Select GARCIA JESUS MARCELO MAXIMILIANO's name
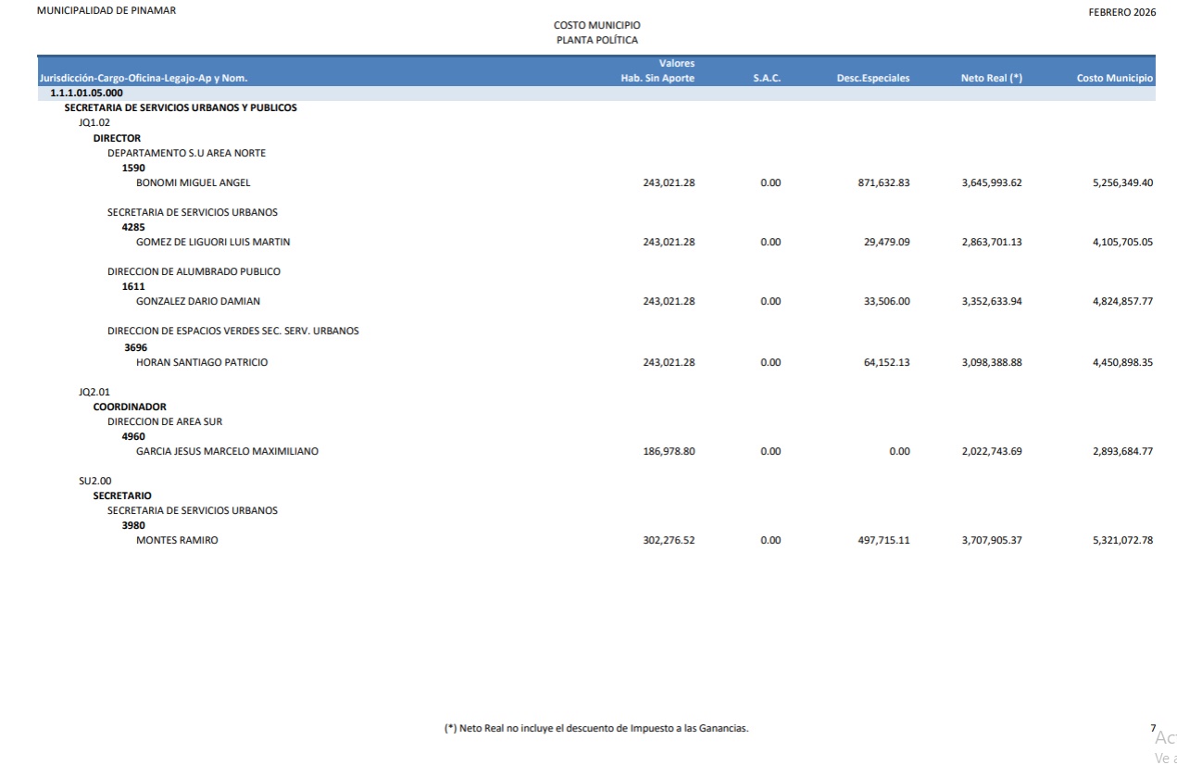This screenshot has width=1177, height=765. click(227, 451)
